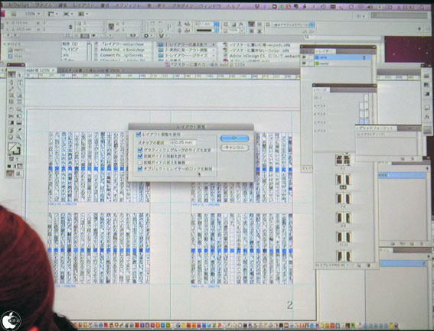Open the stroke weight dropdown in Control panel

pos(217,24)
